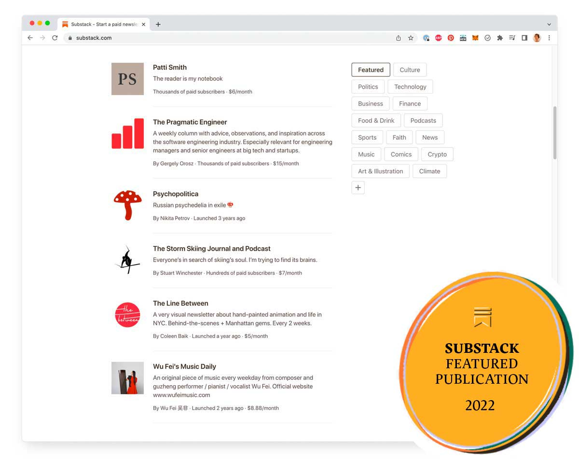
Task: Open The Line Between newsletter link
Action: pos(180,303)
